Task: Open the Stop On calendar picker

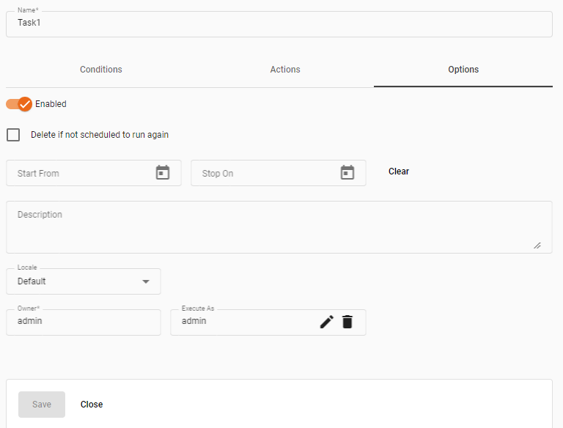Action: tap(347, 173)
